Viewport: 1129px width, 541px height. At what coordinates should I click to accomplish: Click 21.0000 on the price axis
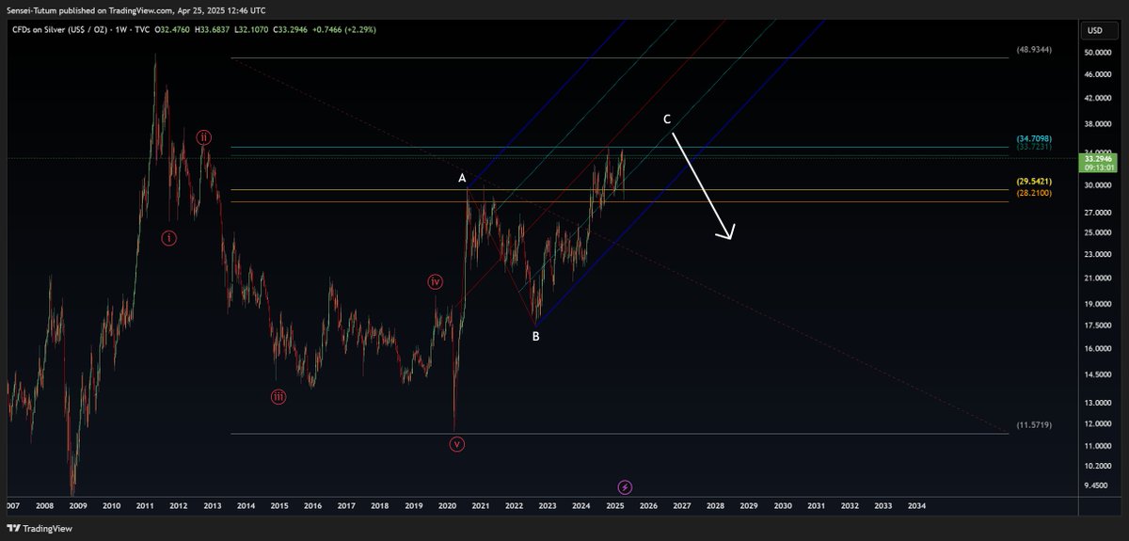click(x=1098, y=278)
